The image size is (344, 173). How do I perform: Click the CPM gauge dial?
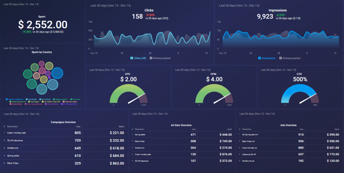pos(214,94)
